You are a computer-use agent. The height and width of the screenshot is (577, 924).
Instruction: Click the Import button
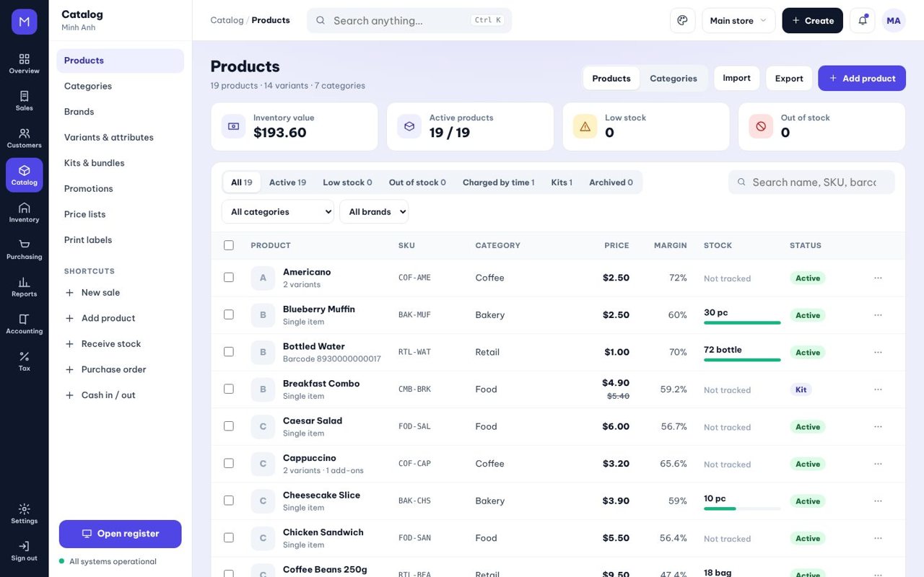coord(736,78)
